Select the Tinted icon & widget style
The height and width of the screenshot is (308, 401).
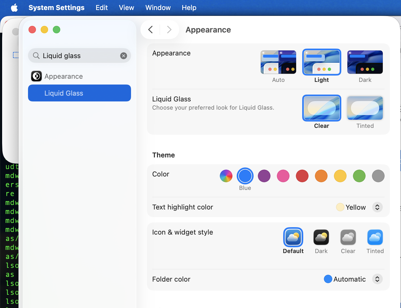click(375, 237)
